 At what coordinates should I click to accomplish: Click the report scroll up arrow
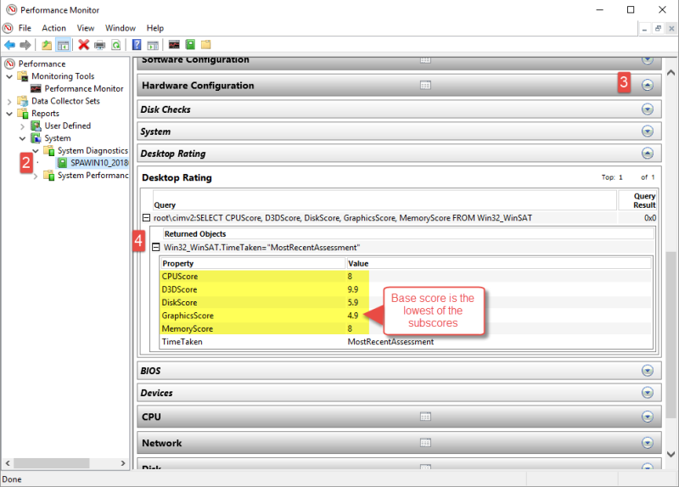pyautogui.click(x=671, y=73)
